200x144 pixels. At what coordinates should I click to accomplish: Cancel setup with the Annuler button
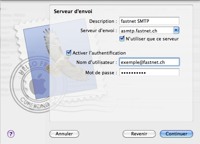click(x=64, y=134)
